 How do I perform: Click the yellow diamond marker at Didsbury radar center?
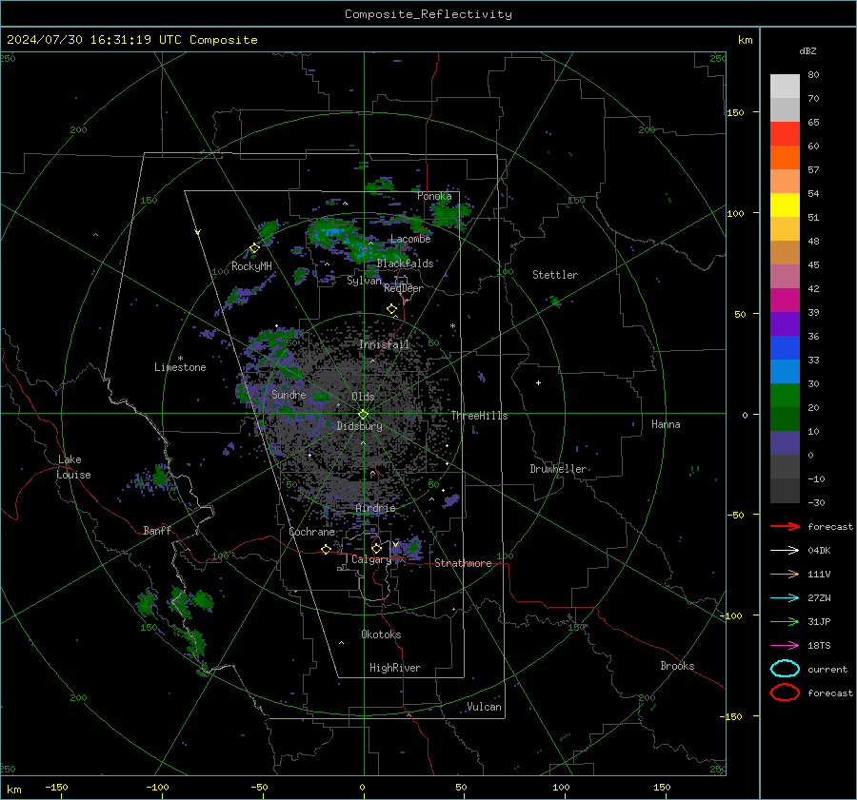pyautogui.click(x=363, y=415)
